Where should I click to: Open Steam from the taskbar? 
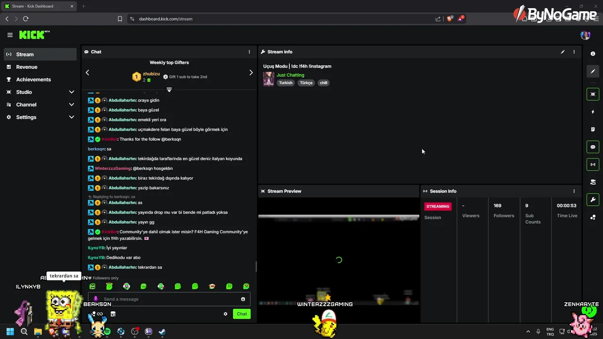tap(162, 331)
